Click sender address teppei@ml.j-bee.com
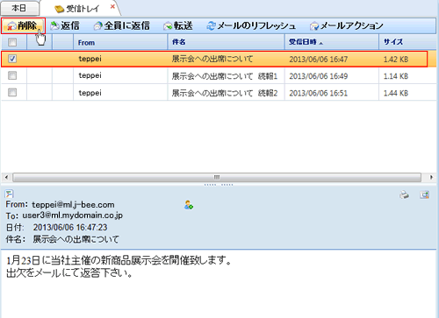The width and height of the screenshot is (439, 318). (x=73, y=205)
